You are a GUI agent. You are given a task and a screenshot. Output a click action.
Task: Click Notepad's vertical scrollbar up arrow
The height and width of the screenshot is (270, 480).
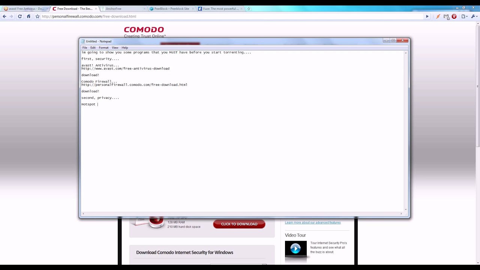click(x=406, y=53)
